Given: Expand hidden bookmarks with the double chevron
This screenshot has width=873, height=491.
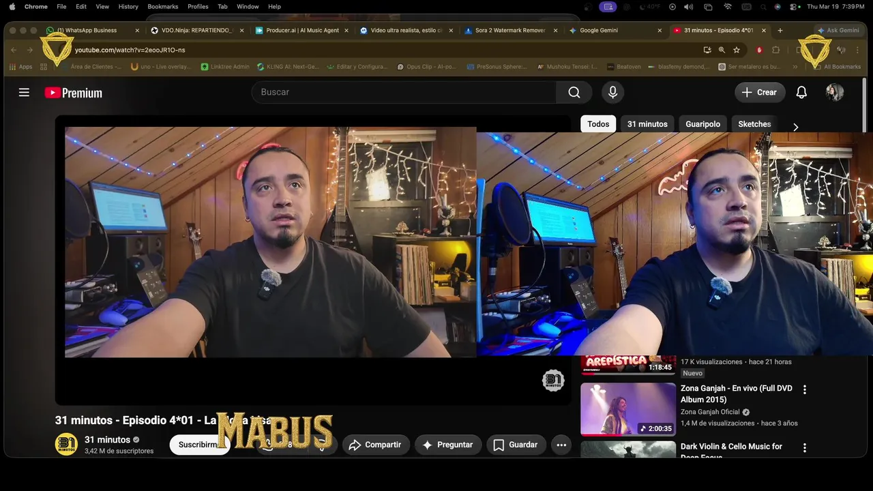Looking at the screenshot, I should (795, 67).
